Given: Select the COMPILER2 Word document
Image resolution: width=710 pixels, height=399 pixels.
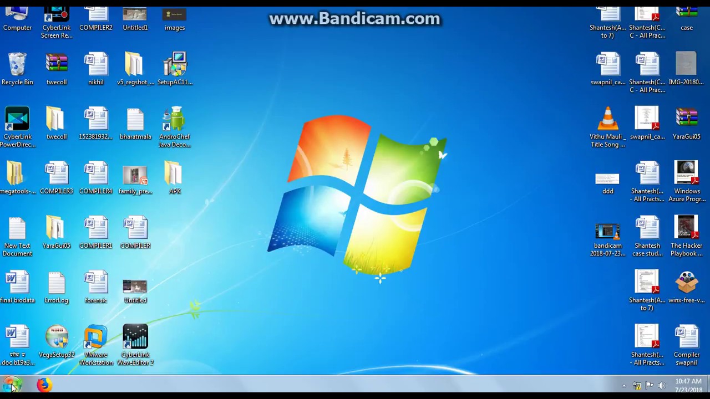Looking at the screenshot, I should (96, 19).
